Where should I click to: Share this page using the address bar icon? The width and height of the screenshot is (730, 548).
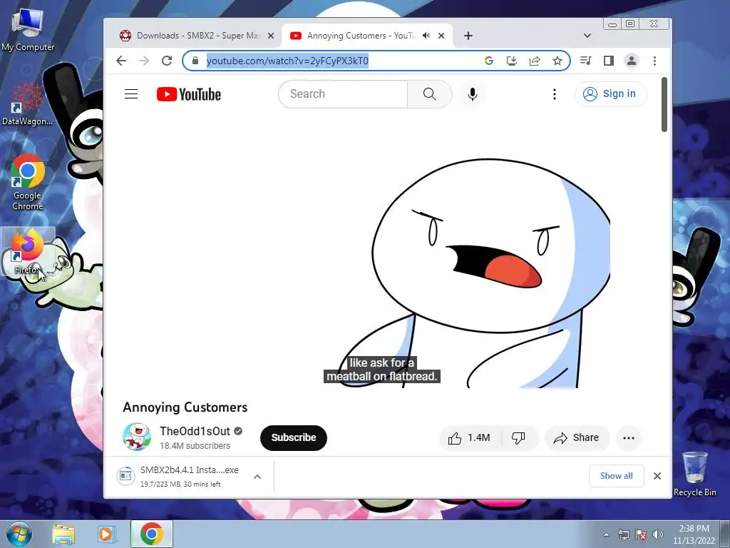535,61
